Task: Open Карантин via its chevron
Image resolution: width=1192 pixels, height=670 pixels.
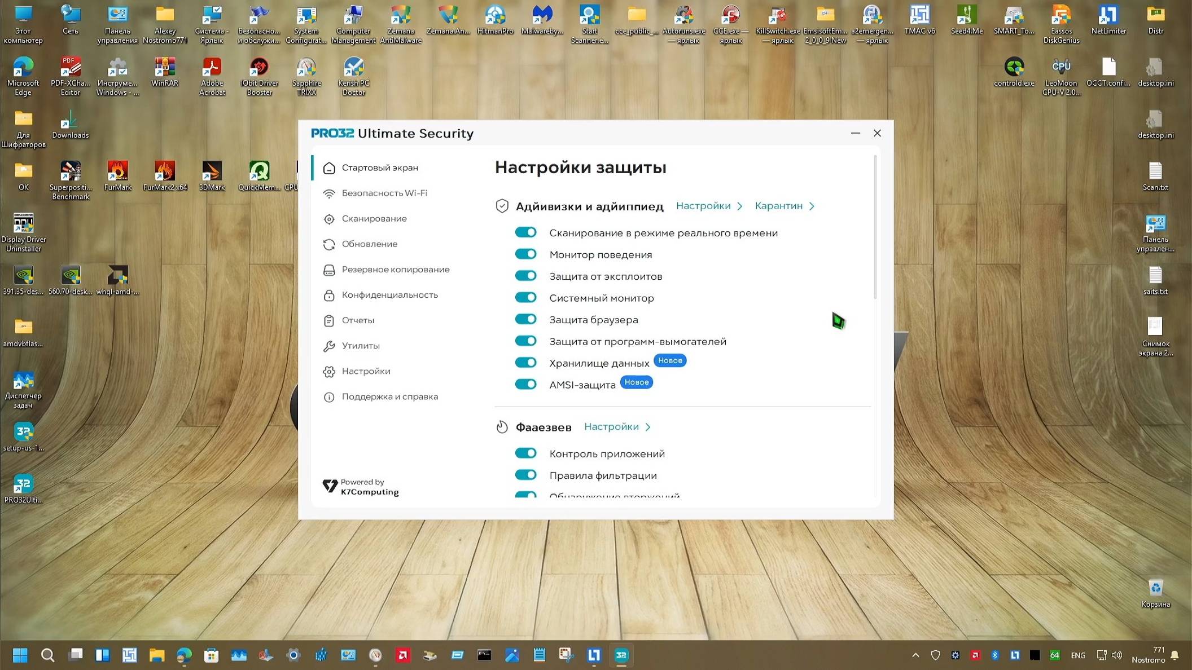Action: click(x=812, y=206)
